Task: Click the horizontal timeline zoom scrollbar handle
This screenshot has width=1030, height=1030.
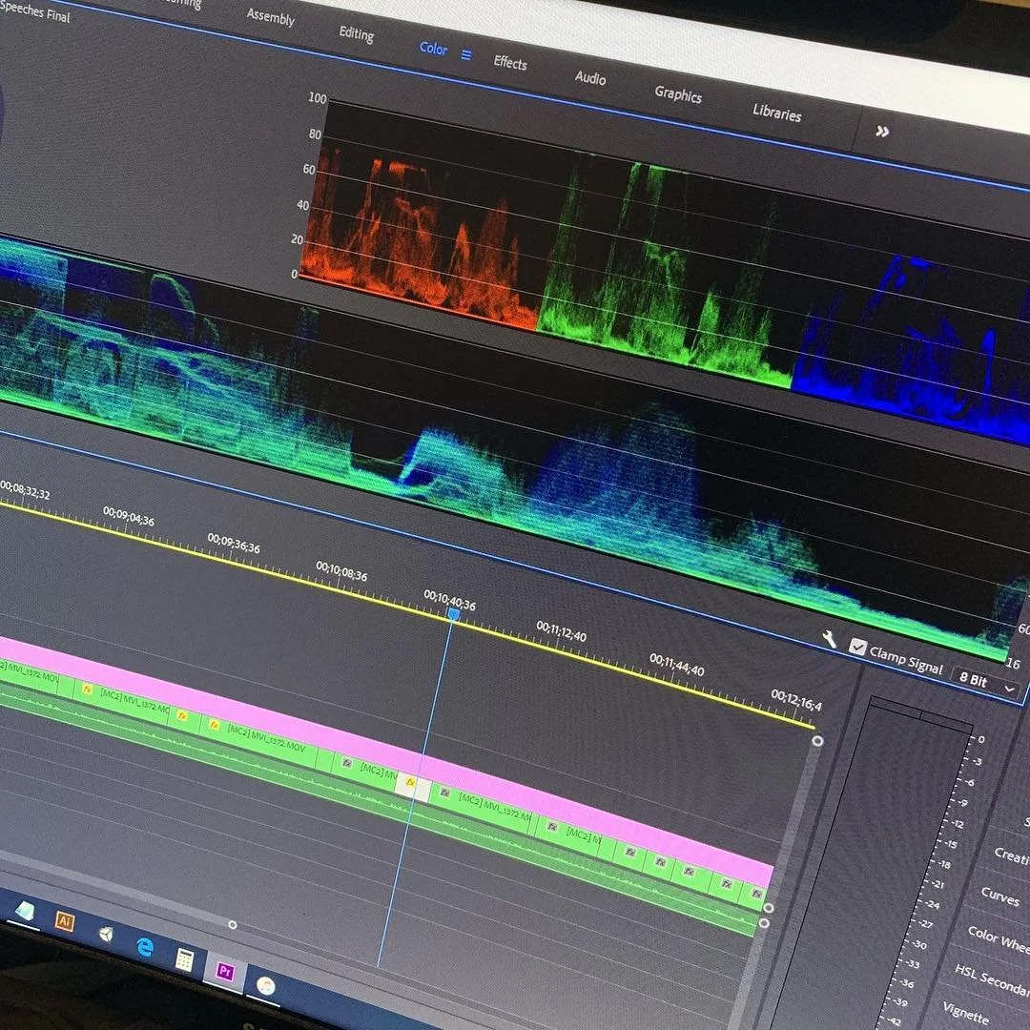Action: 232,924
